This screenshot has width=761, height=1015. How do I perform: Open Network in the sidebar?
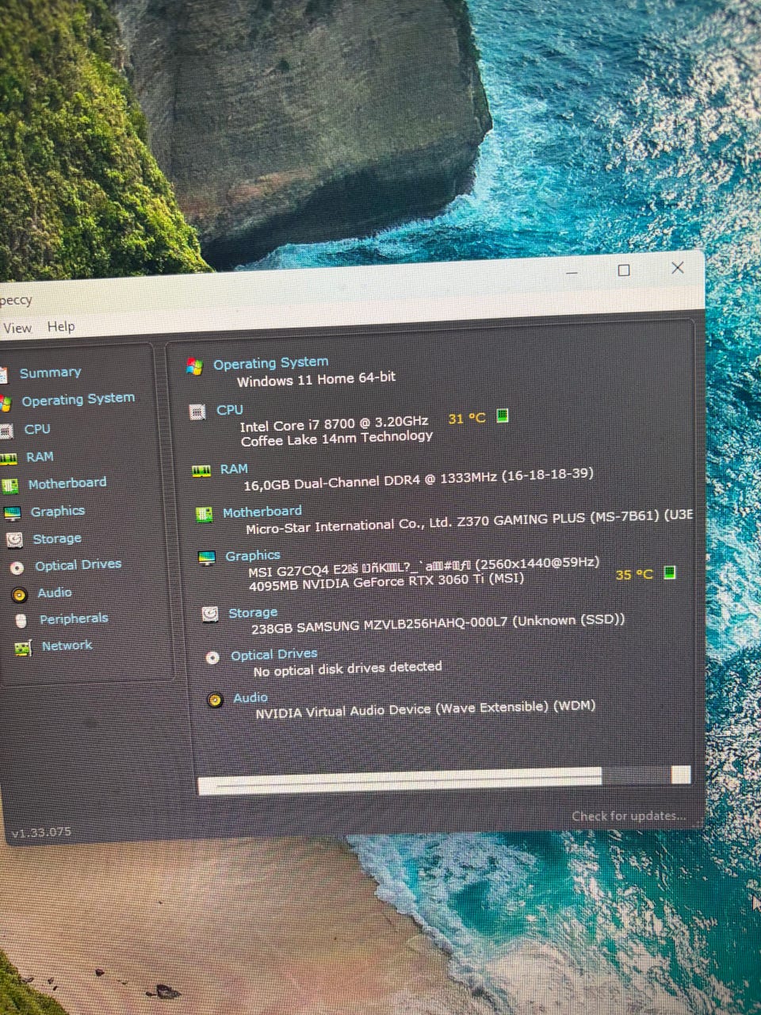[x=67, y=645]
